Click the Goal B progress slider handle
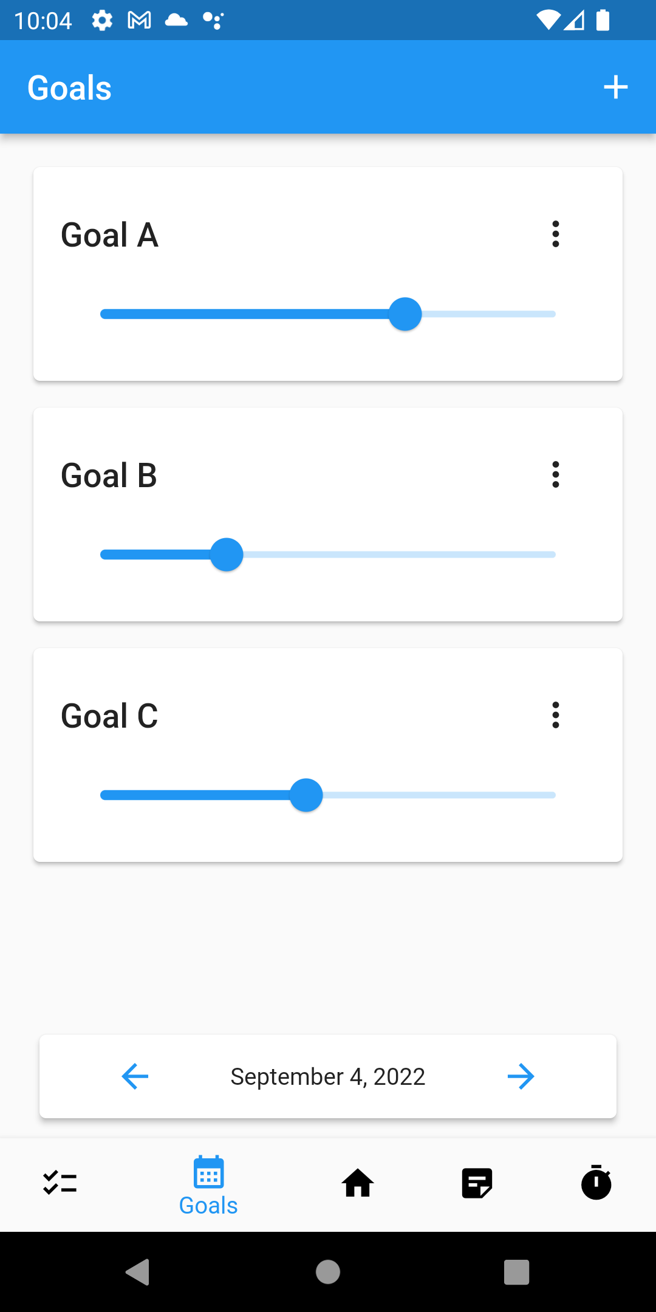Viewport: 656px width, 1312px height. click(227, 555)
